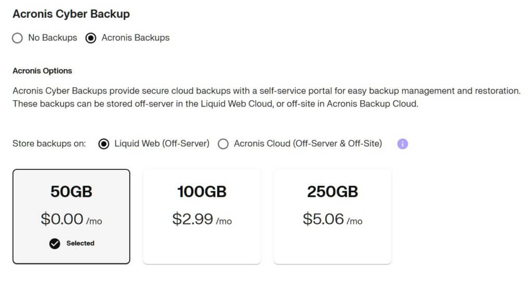
Task: Choose Acronis Cloud (Off-Server & Off-Site) option
Action: coord(223,144)
